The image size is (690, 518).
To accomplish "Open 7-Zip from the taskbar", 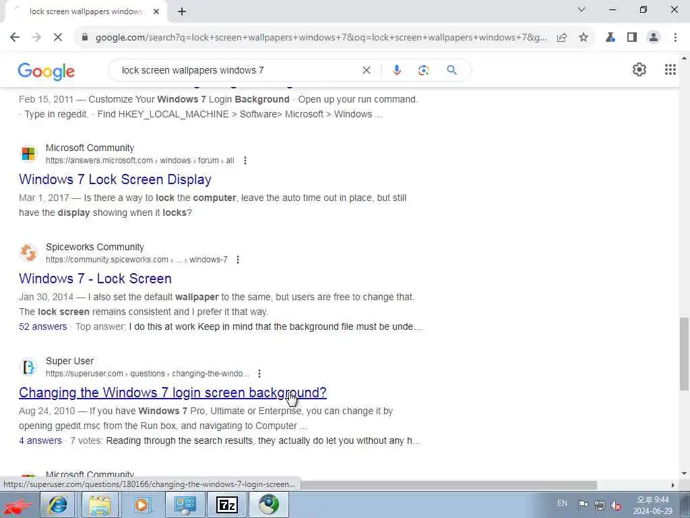I will (x=227, y=505).
